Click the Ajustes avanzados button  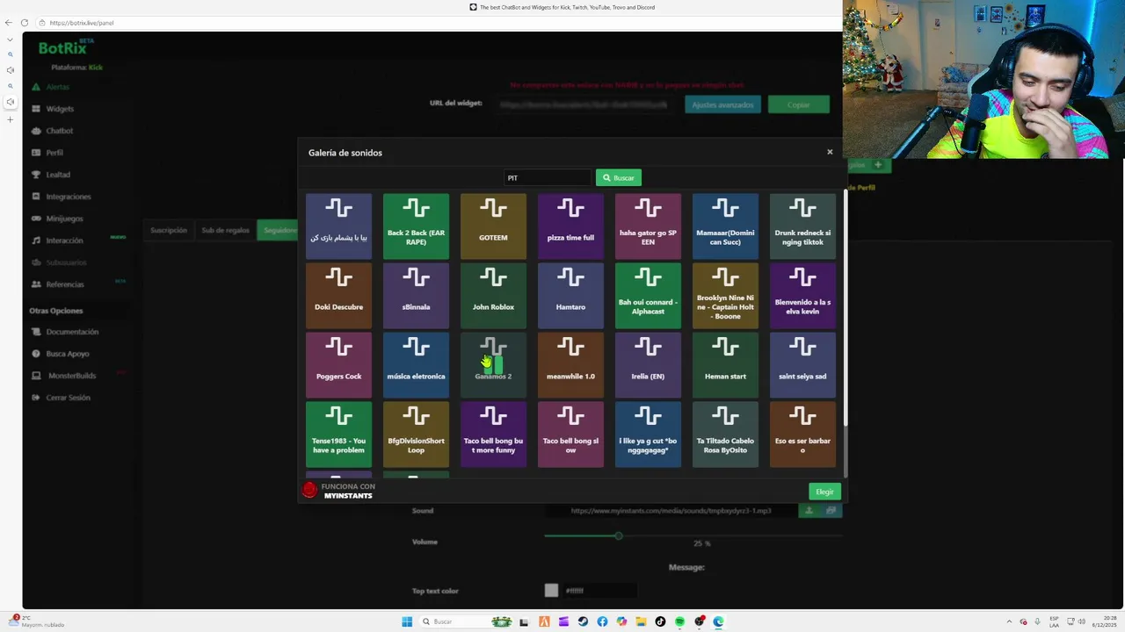tap(722, 104)
